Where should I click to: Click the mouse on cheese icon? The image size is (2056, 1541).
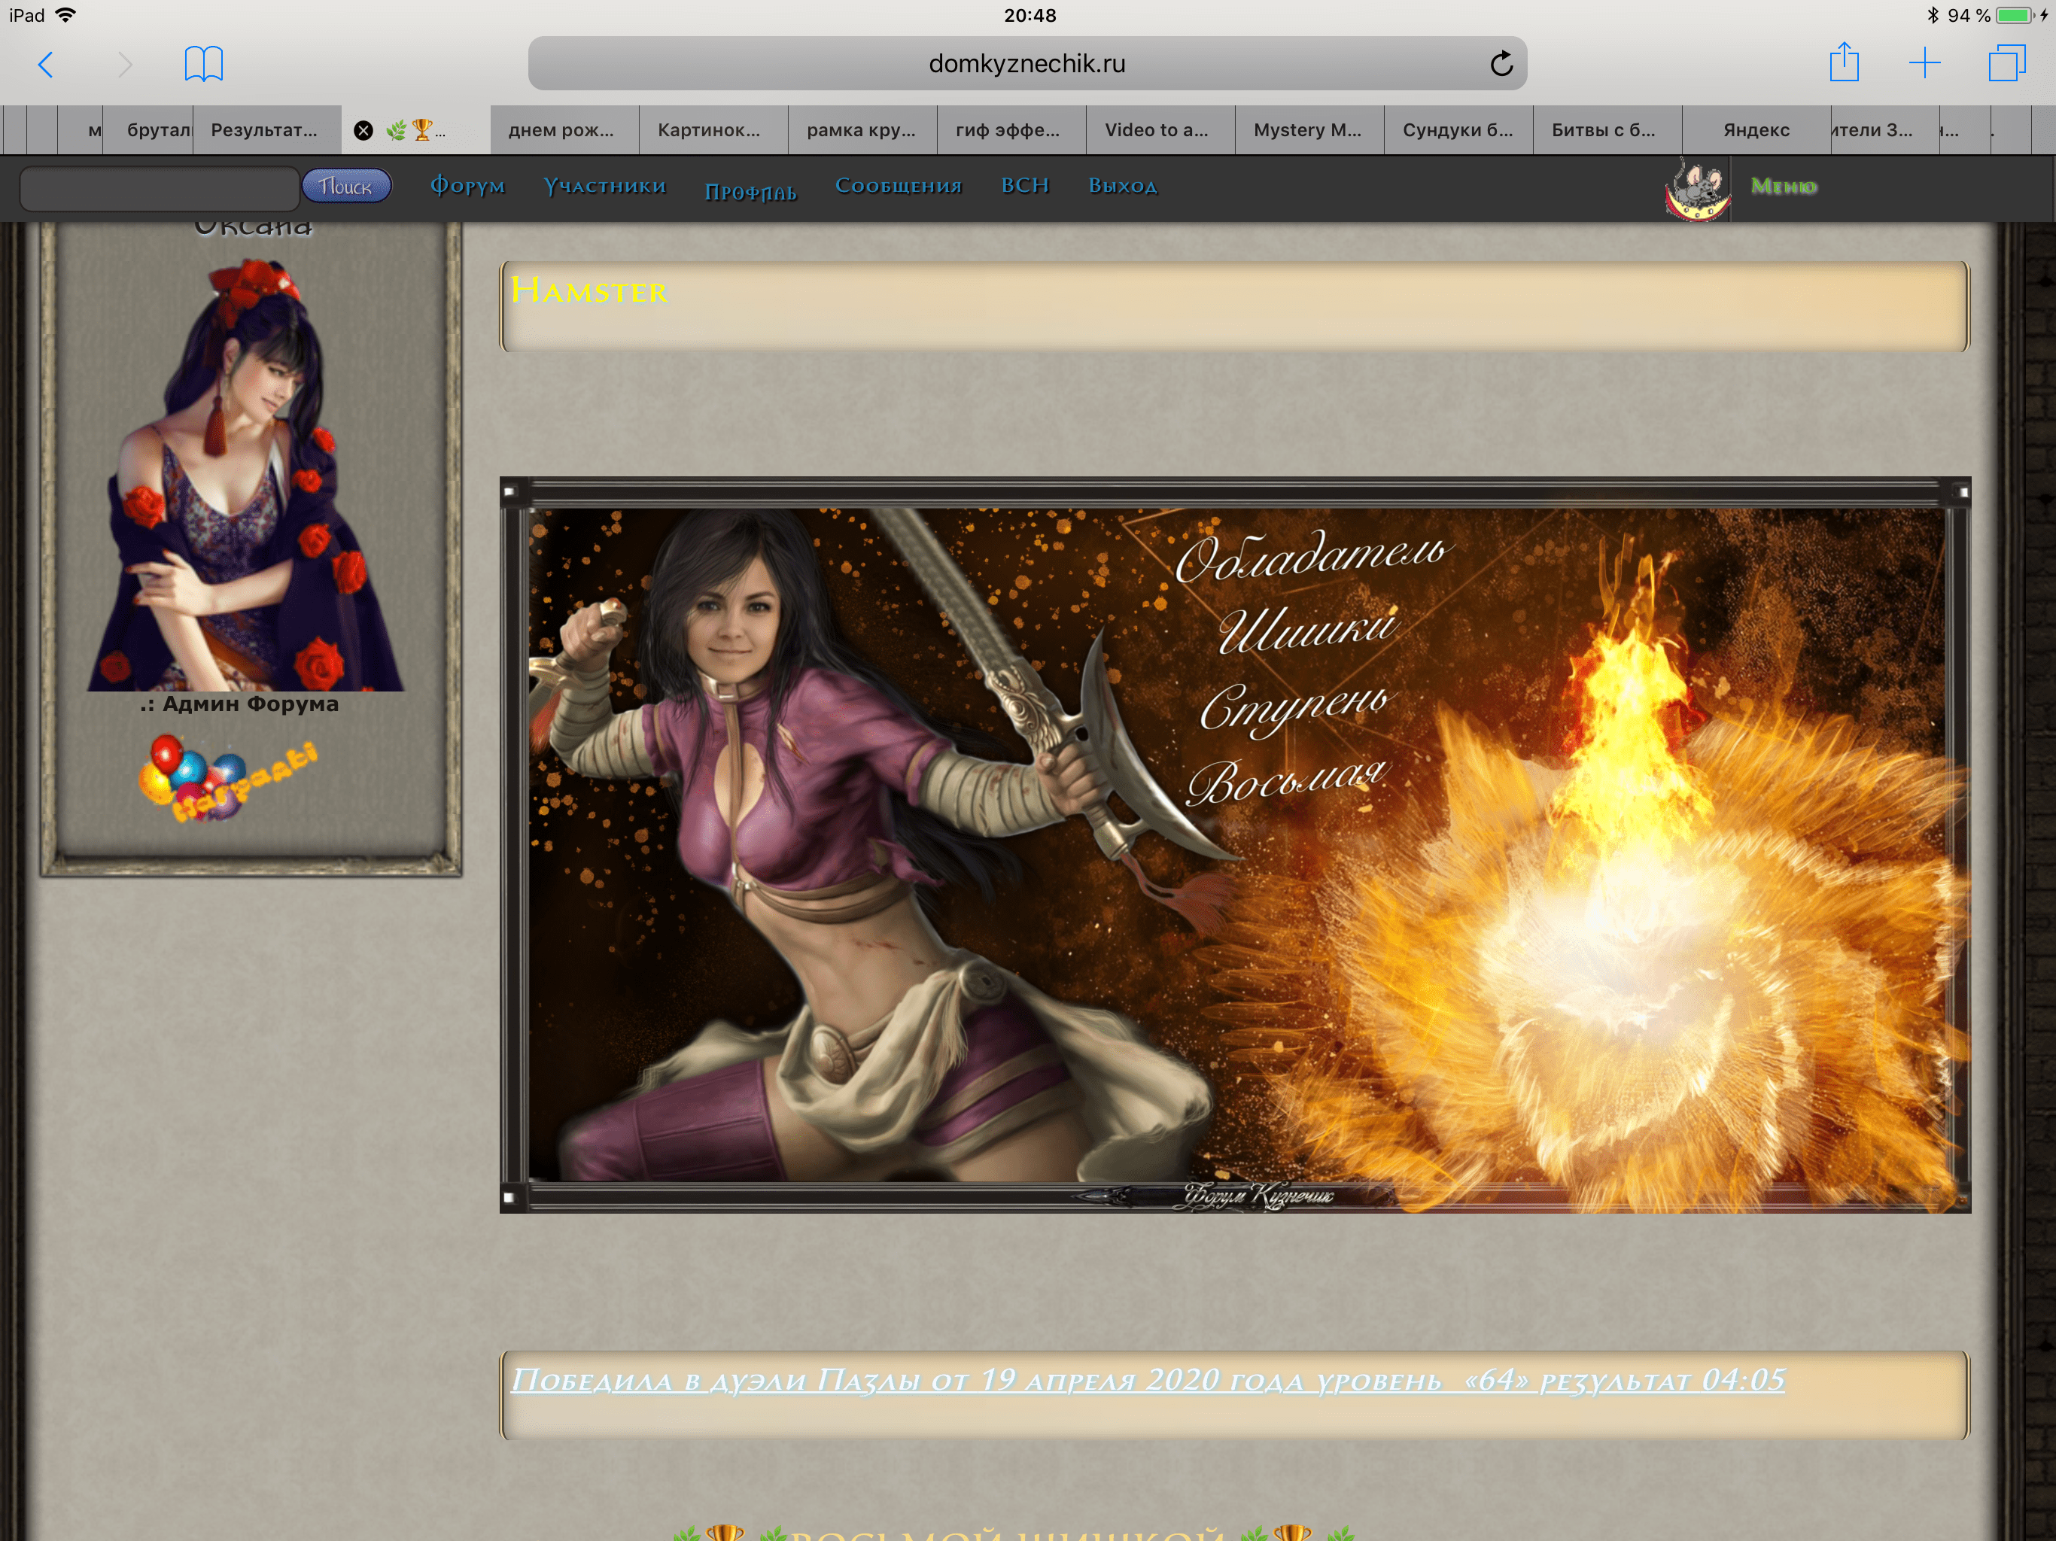(1696, 190)
